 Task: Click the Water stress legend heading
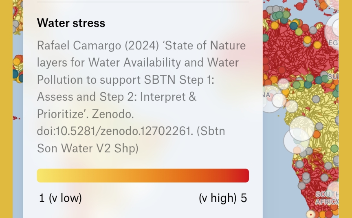(x=71, y=23)
